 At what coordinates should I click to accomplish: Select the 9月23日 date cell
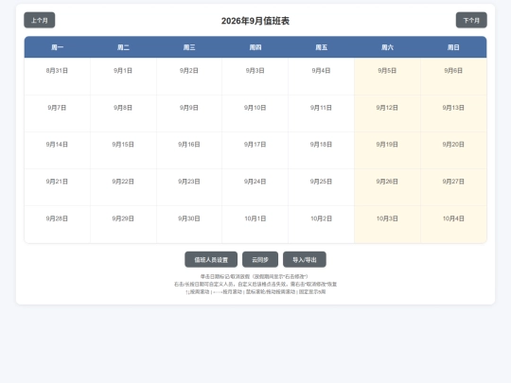(x=189, y=187)
